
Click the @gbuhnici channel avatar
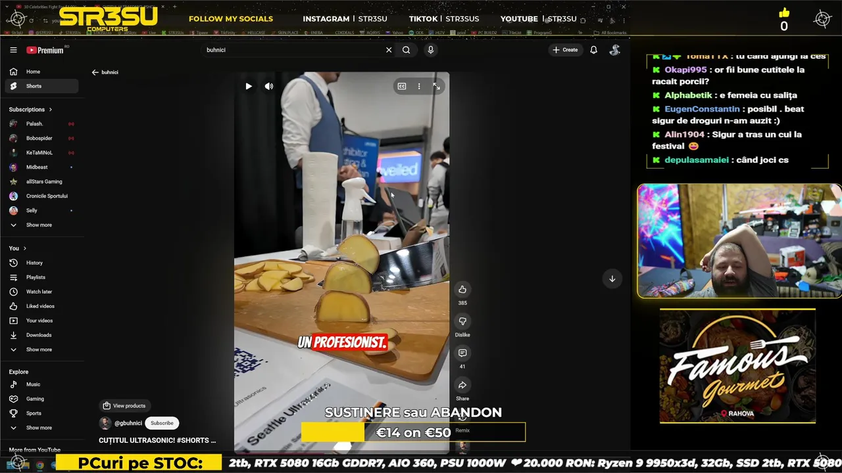coord(105,423)
